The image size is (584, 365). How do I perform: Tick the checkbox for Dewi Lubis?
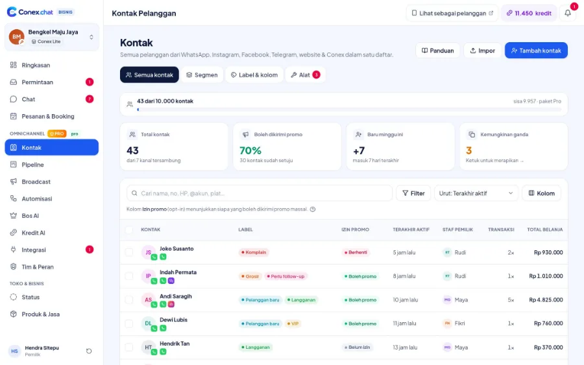129,324
